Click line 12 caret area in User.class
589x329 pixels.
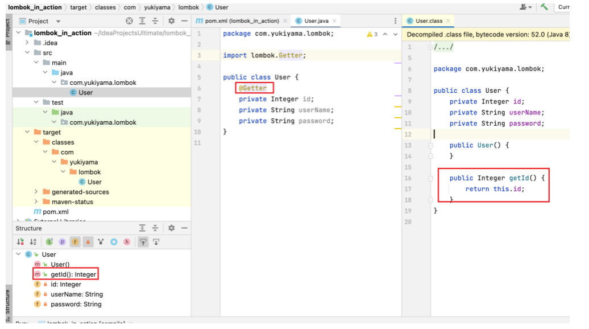click(500, 134)
